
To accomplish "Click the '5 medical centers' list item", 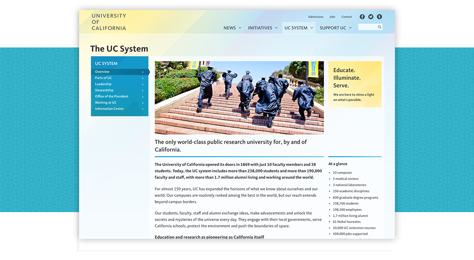I will (x=346, y=179).
